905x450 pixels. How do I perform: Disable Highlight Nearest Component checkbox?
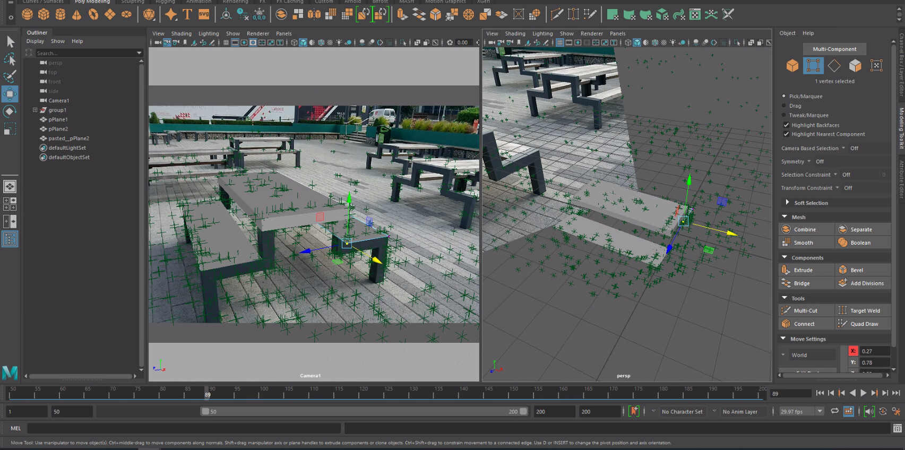(x=786, y=134)
